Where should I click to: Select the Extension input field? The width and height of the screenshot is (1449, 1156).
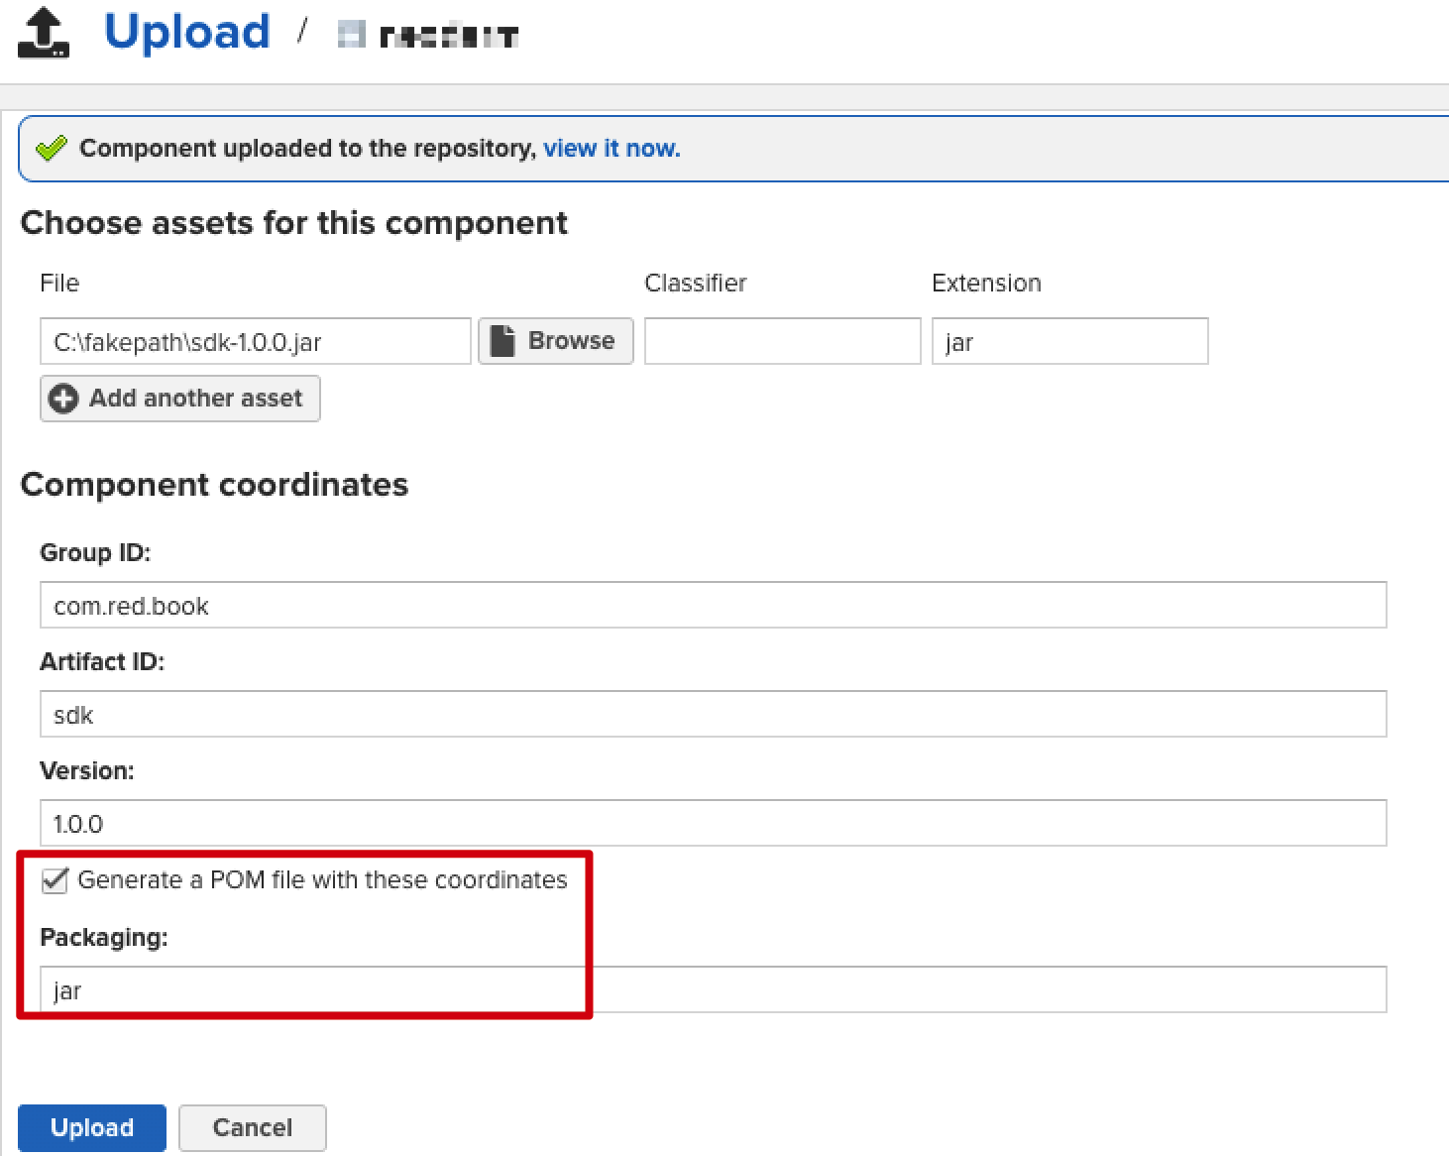coord(1069,342)
